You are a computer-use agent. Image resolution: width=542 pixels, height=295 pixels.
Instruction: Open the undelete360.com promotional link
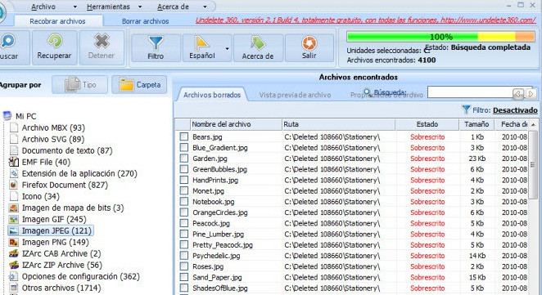coord(366,20)
